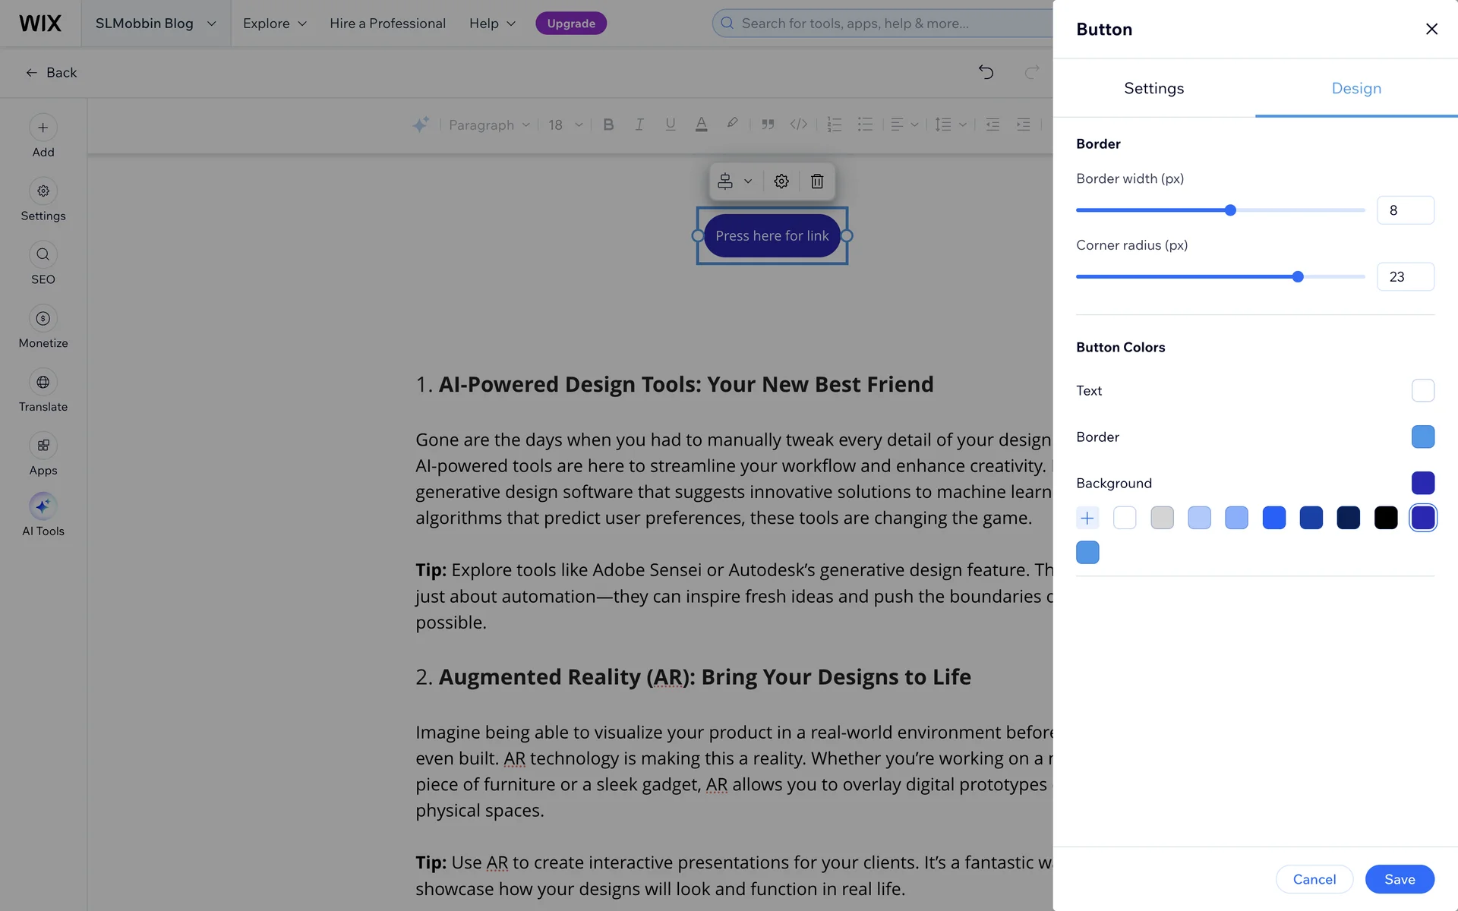Viewport: 1458px width, 911px height.
Task: Open the Monetize panel icon
Action: (43, 319)
